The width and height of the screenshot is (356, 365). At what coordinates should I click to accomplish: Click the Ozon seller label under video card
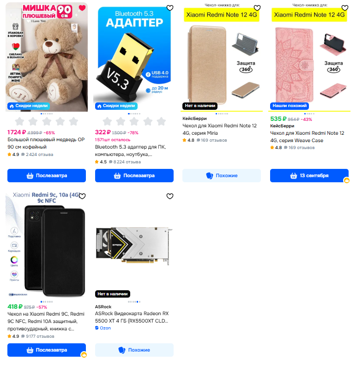[x=103, y=328]
